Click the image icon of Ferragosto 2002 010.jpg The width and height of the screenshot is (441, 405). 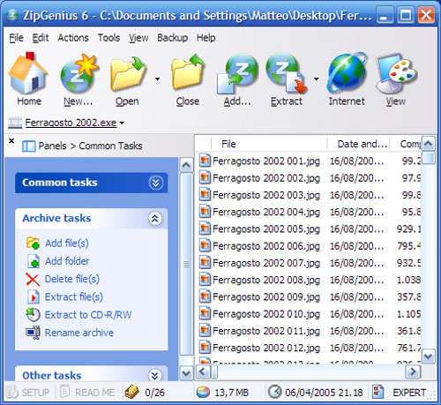tap(205, 313)
